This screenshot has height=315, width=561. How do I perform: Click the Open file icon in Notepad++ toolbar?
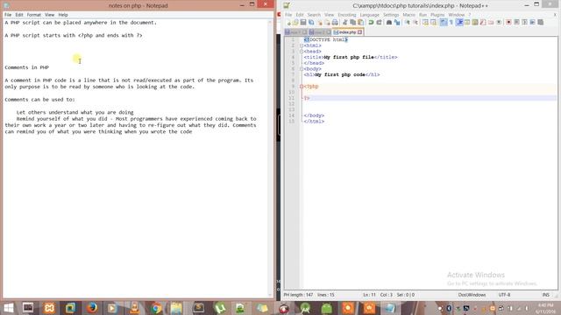(295, 23)
